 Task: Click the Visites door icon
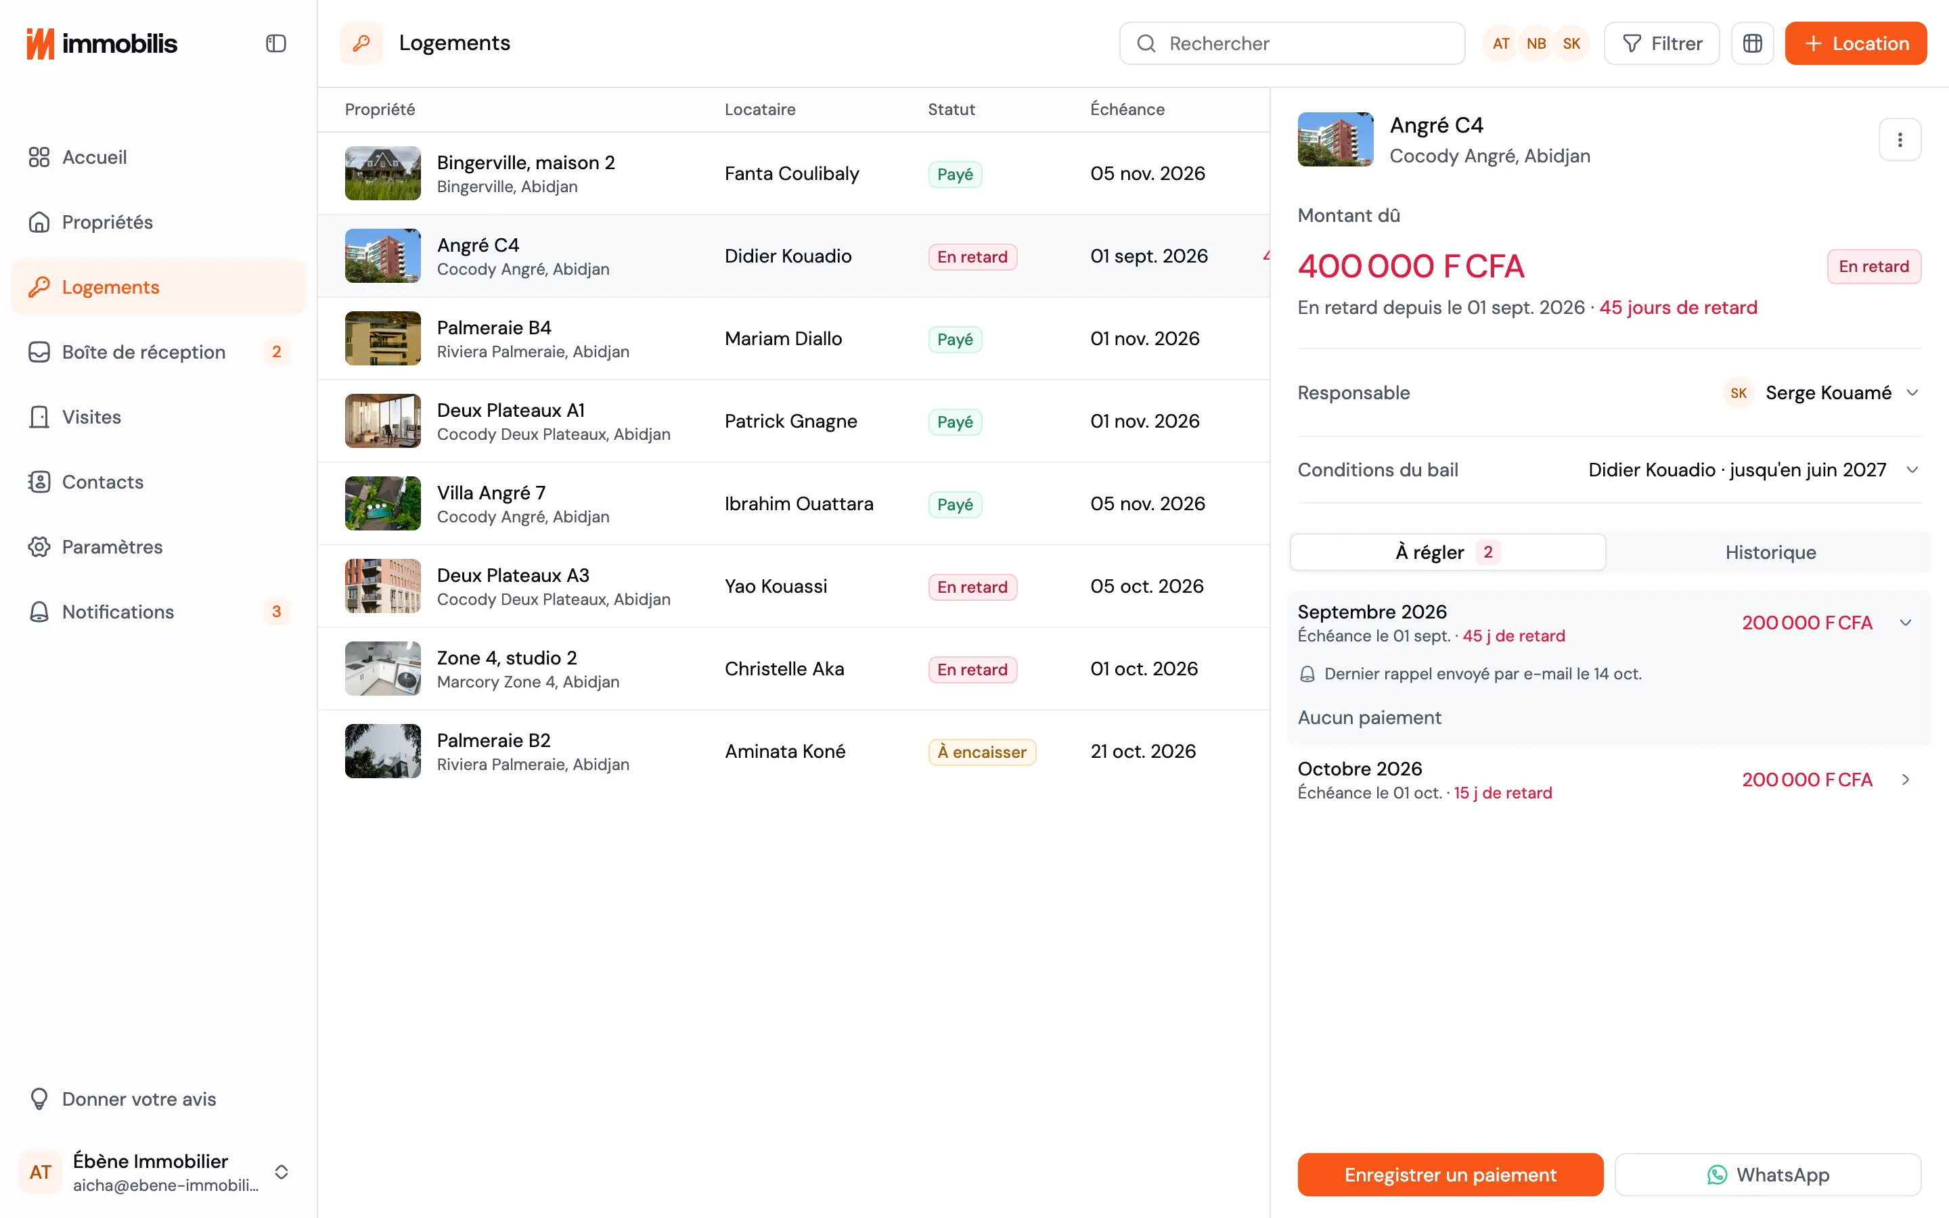click(39, 418)
